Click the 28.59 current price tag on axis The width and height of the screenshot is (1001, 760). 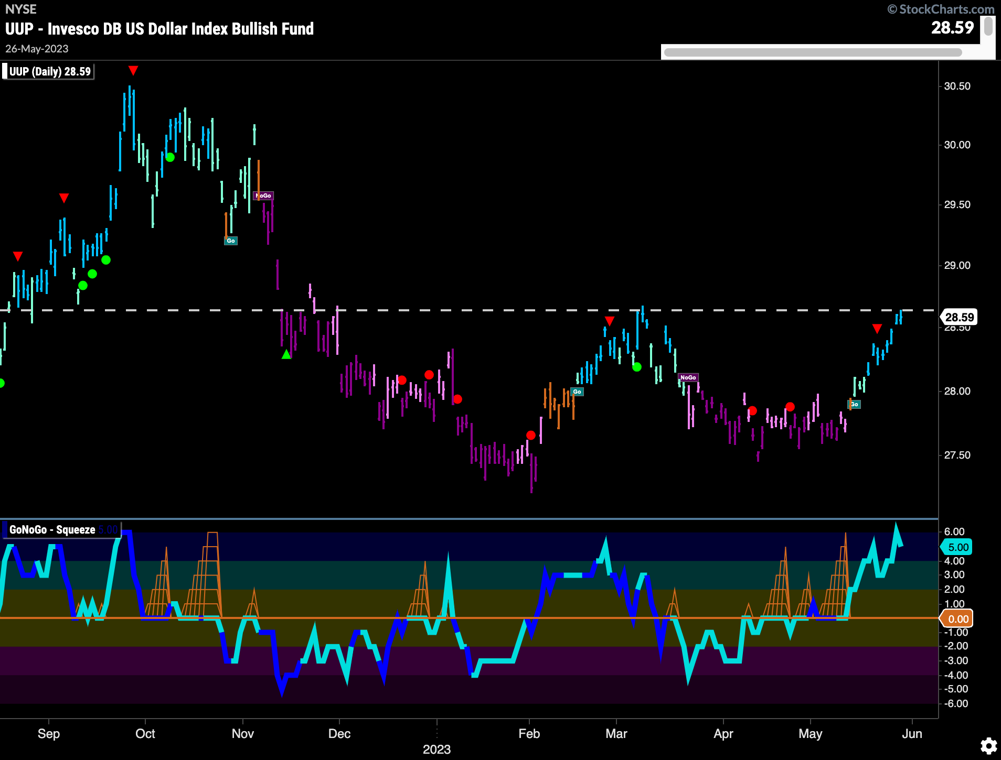click(x=959, y=317)
